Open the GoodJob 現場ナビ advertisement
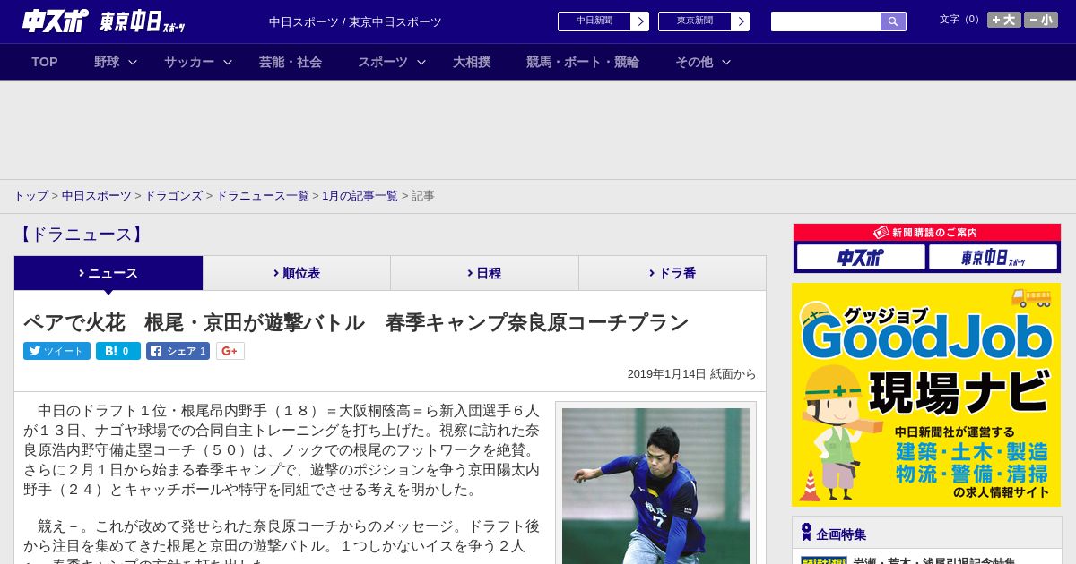This screenshot has width=1076, height=564. pyautogui.click(x=926, y=395)
